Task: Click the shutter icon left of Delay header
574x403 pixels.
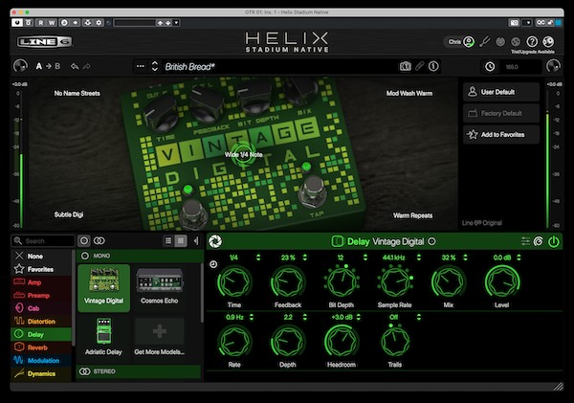Action: (215, 241)
